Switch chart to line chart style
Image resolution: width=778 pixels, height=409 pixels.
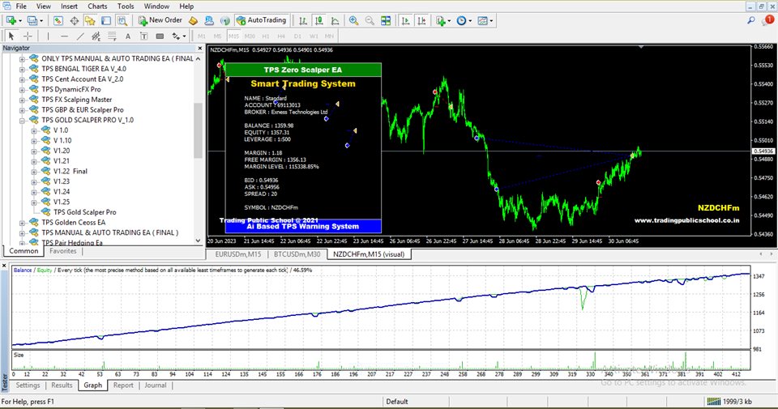click(x=335, y=20)
